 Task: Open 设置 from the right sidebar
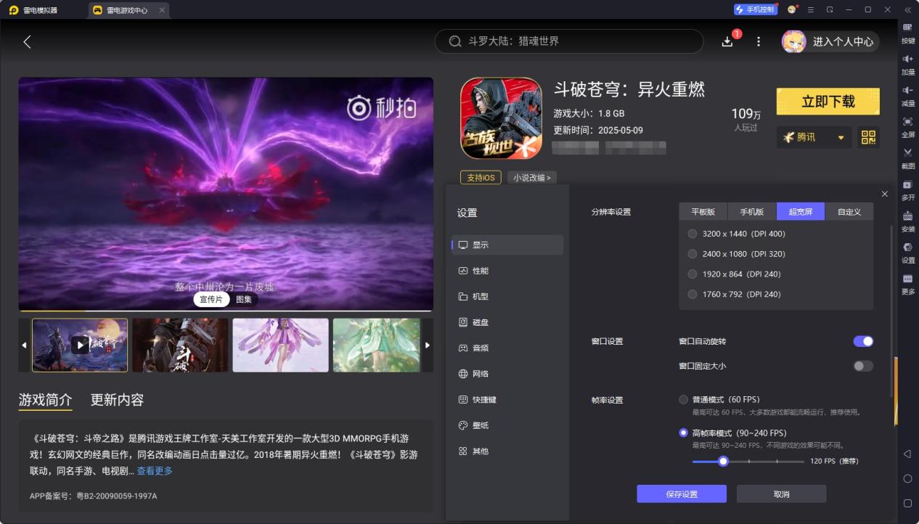[x=907, y=251]
